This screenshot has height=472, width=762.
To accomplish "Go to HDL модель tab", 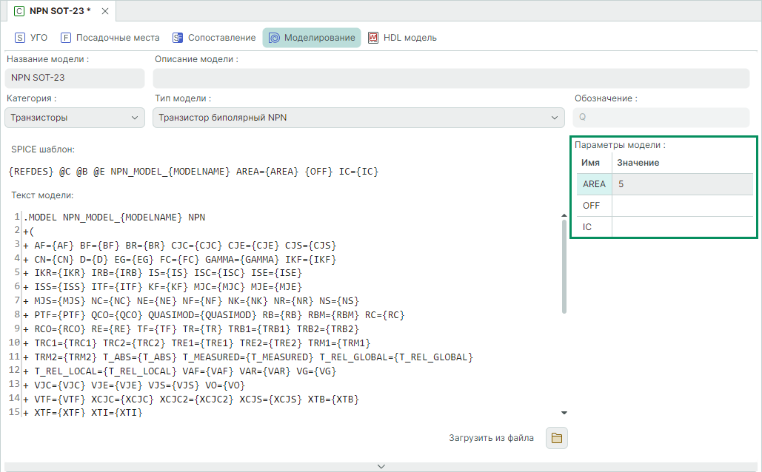I will click(x=402, y=38).
